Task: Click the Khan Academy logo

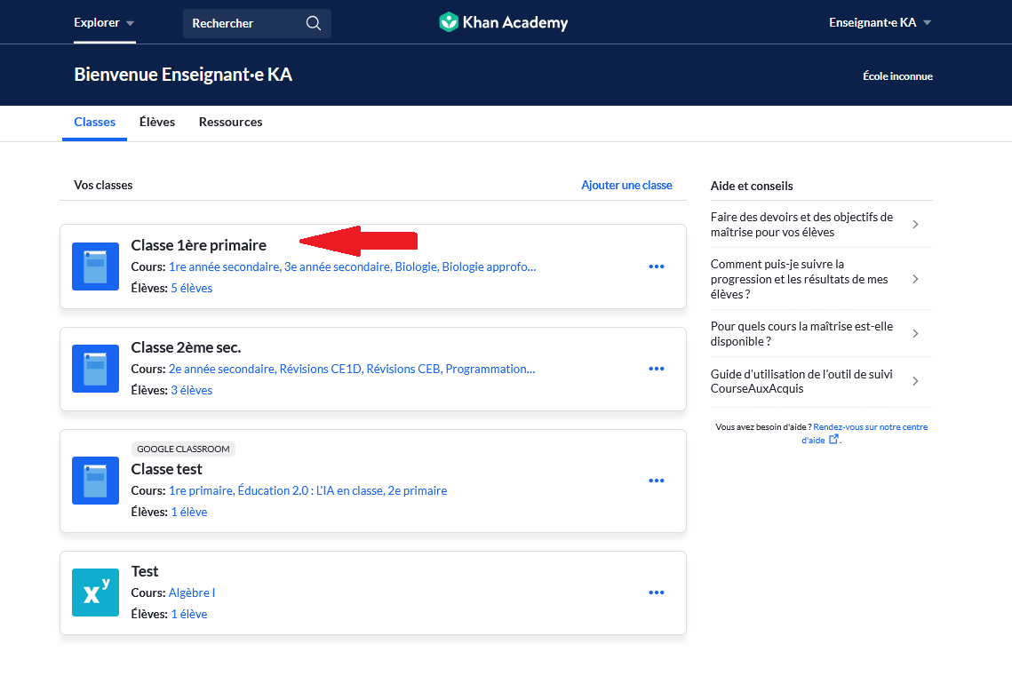Action: coord(504,22)
